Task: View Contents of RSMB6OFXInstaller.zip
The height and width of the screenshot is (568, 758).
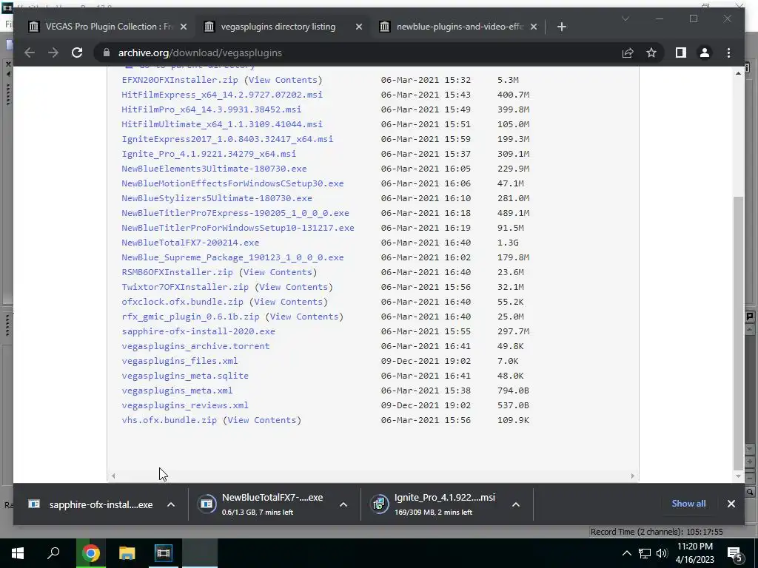Action: (278, 272)
